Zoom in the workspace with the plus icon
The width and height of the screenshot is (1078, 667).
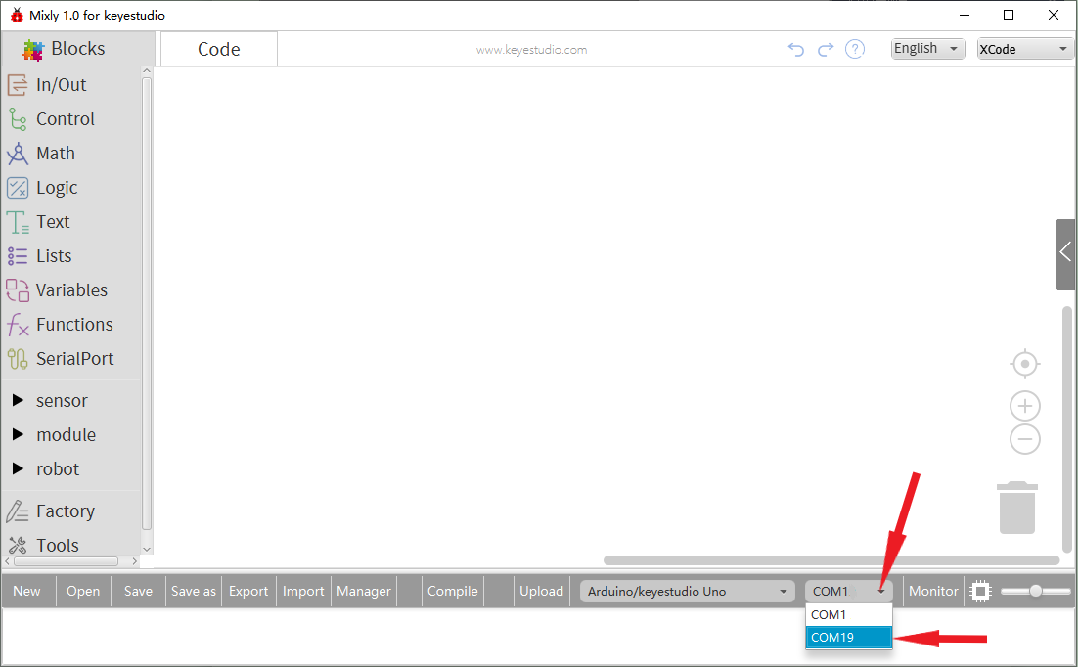1024,406
